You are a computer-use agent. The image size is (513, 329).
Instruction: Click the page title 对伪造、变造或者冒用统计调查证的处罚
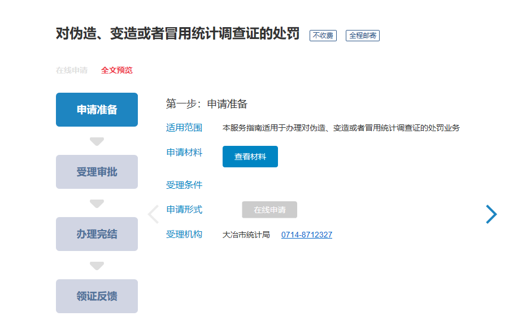click(x=177, y=34)
